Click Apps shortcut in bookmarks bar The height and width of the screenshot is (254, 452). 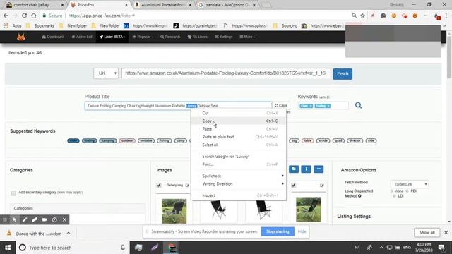[x=13, y=25]
